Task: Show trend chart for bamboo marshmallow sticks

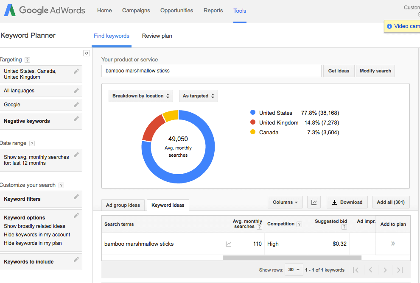Action: click(x=228, y=244)
